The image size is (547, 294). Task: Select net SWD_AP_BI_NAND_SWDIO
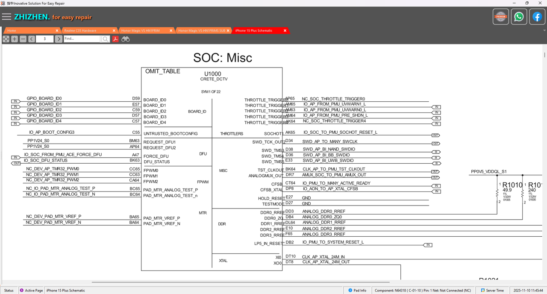(x=329, y=149)
